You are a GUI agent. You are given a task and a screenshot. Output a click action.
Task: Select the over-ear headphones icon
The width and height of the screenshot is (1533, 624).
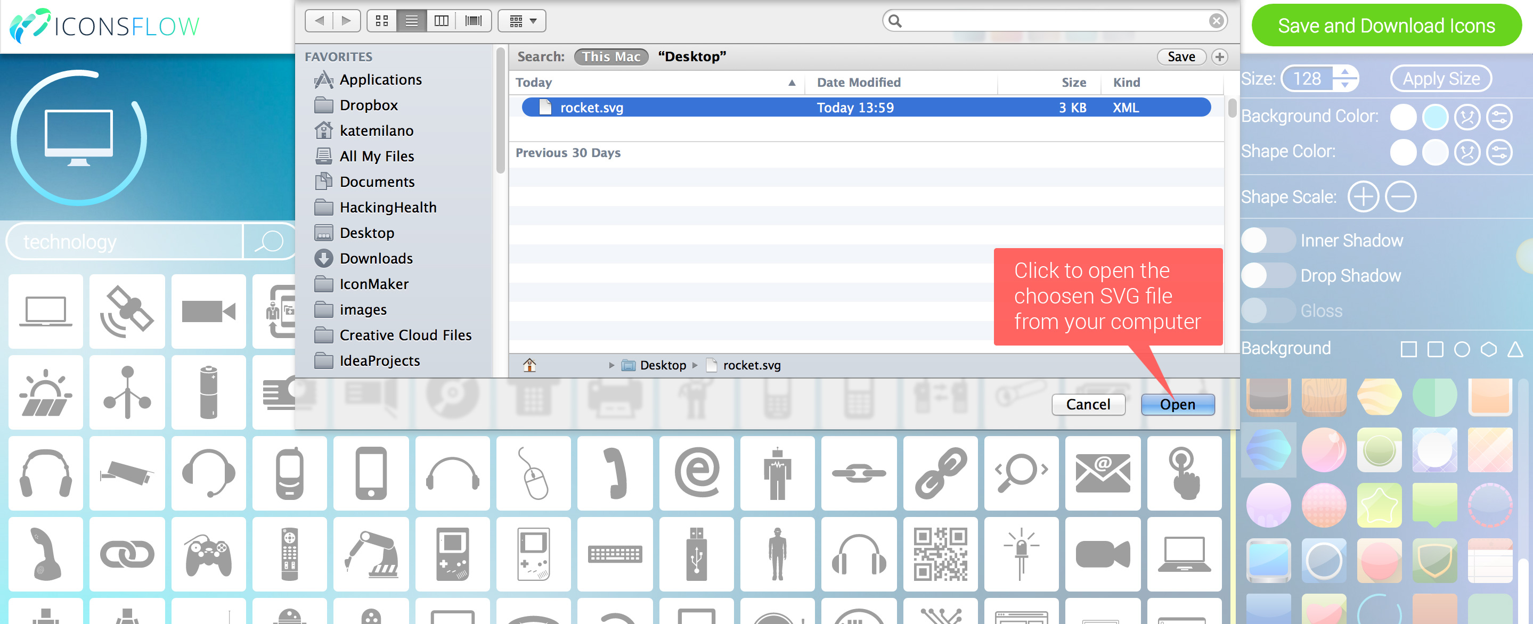click(x=46, y=473)
